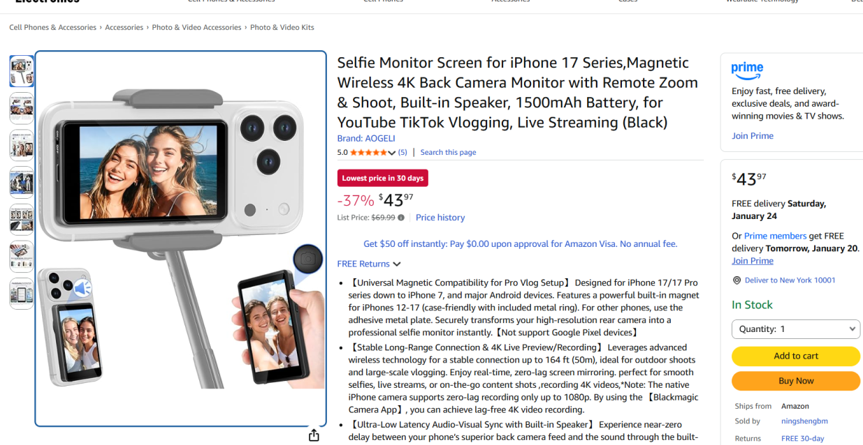Click the Prime logo
Image resolution: width=863 pixels, height=445 pixels.
[747, 70]
